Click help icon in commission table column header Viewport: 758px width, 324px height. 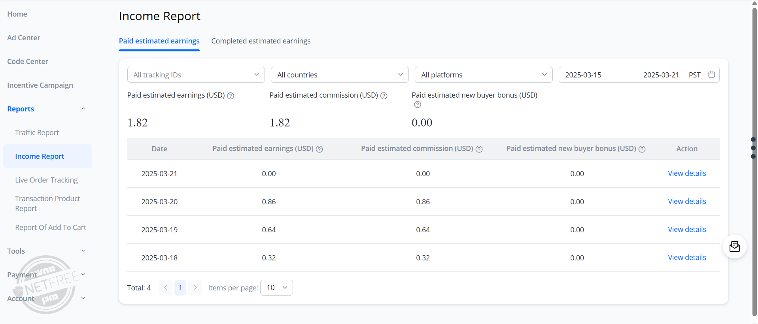coord(479,149)
